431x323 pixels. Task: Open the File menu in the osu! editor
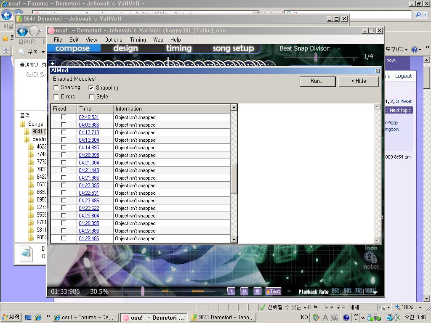coord(58,40)
